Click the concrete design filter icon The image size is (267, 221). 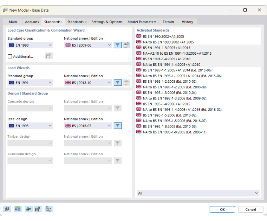coord(117,108)
